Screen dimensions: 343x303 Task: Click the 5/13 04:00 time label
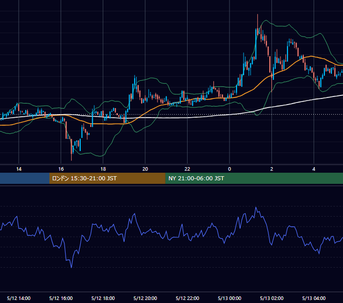pyautogui.click(x=314, y=298)
